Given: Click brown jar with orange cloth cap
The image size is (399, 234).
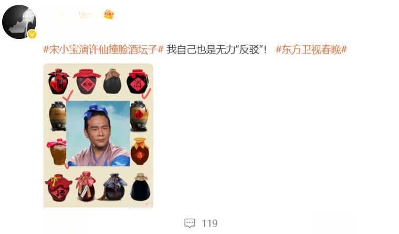Looking at the screenshot, I should (x=140, y=151).
